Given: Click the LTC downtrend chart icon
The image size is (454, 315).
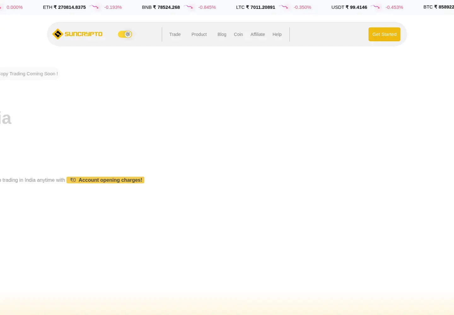Looking at the screenshot, I should point(283,7).
